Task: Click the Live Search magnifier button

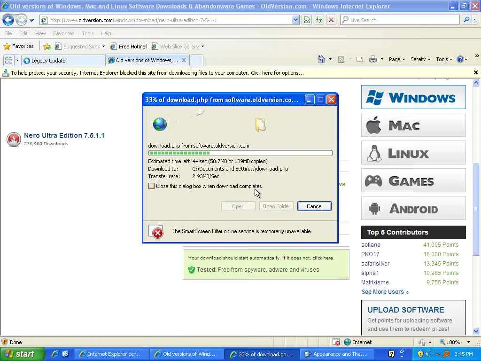Action: [466, 20]
